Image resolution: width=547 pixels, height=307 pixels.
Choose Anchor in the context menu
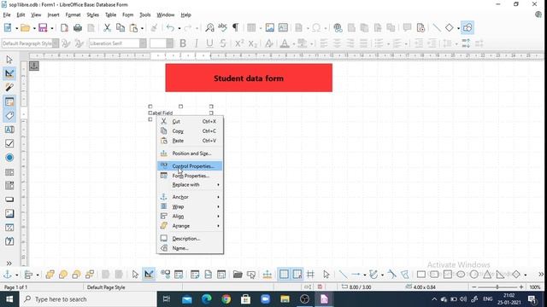(x=190, y=197)
